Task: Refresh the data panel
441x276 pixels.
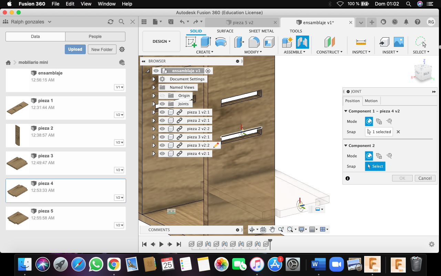Action: 111,22
